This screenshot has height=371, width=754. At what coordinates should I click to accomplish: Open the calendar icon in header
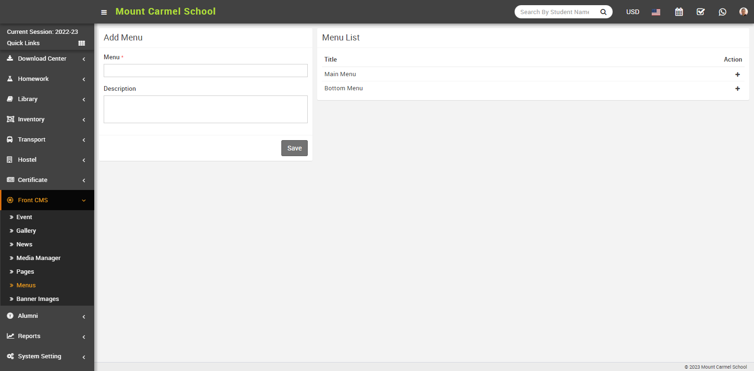pyautogui.click(x=679, y=12)
